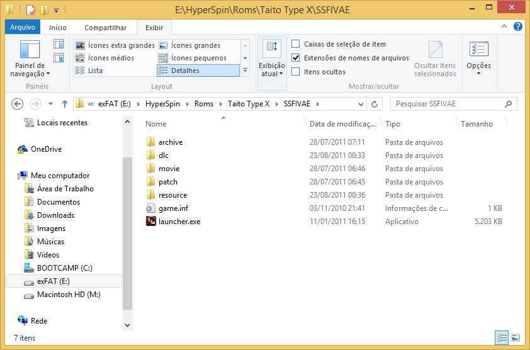Select Ícones extra grandes layout
Viewport: 530px width, 350px height.
coord(115,45)
